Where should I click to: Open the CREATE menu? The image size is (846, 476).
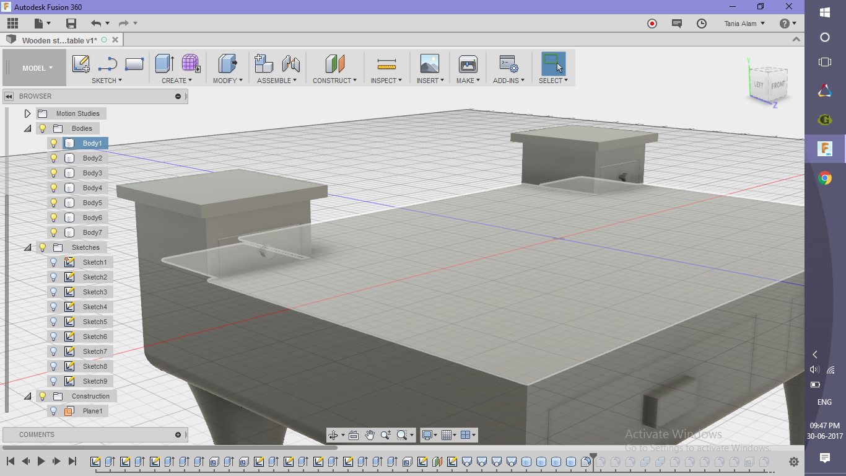pos(177,81)
